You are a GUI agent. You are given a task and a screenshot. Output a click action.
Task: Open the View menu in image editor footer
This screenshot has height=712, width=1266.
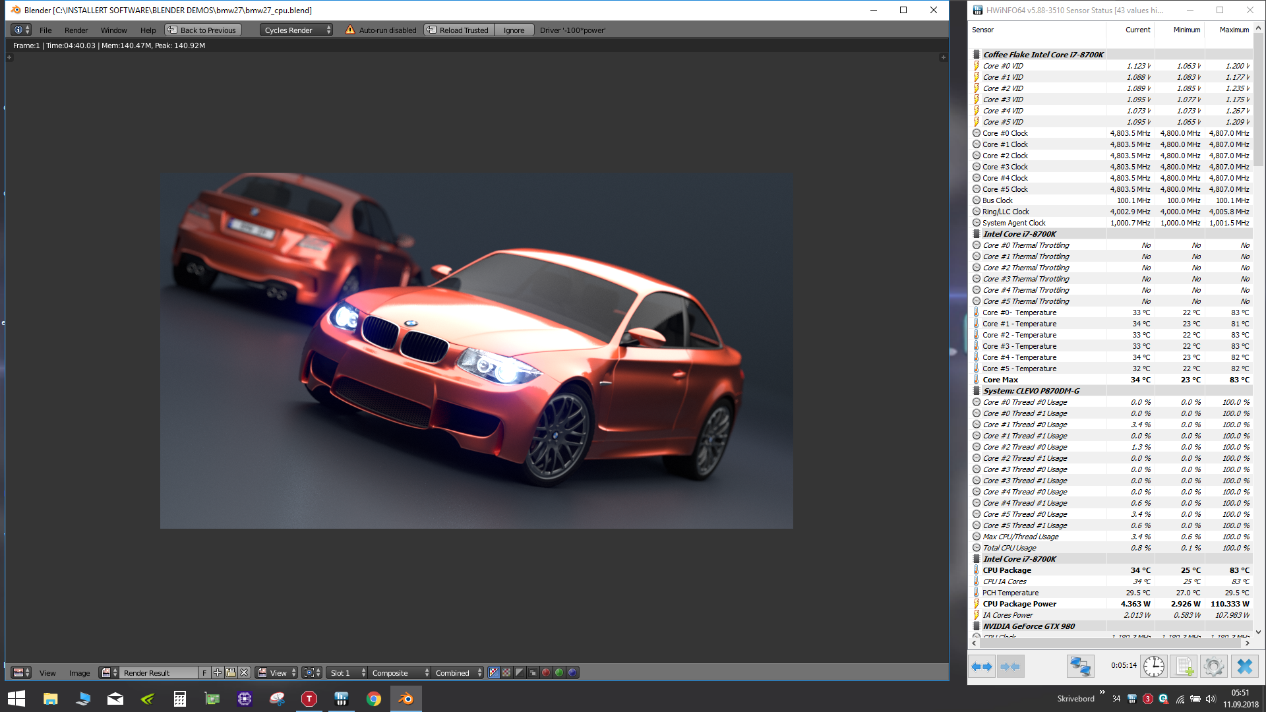pyautogui.click(x=47, y=673)
